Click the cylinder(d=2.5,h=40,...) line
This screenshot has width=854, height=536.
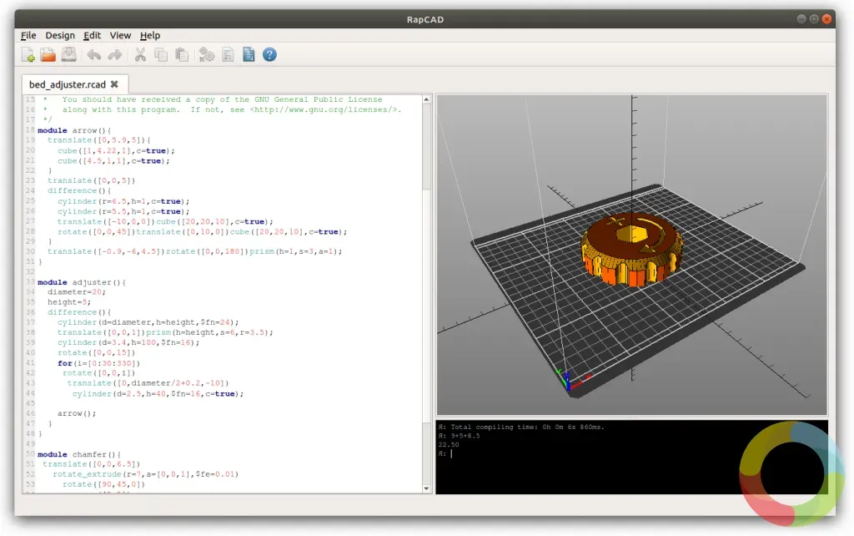158,394
